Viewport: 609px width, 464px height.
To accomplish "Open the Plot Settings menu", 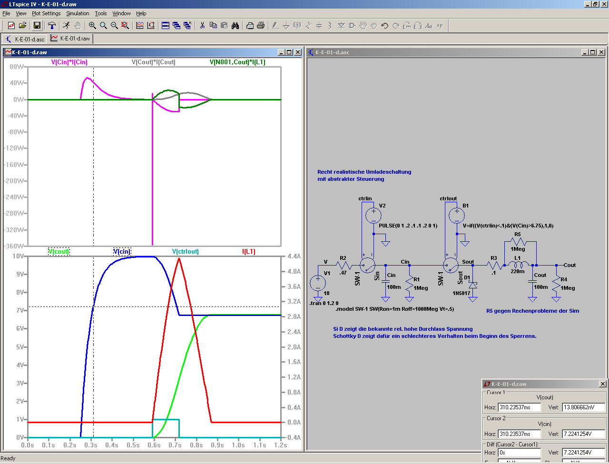I will 46,13.
